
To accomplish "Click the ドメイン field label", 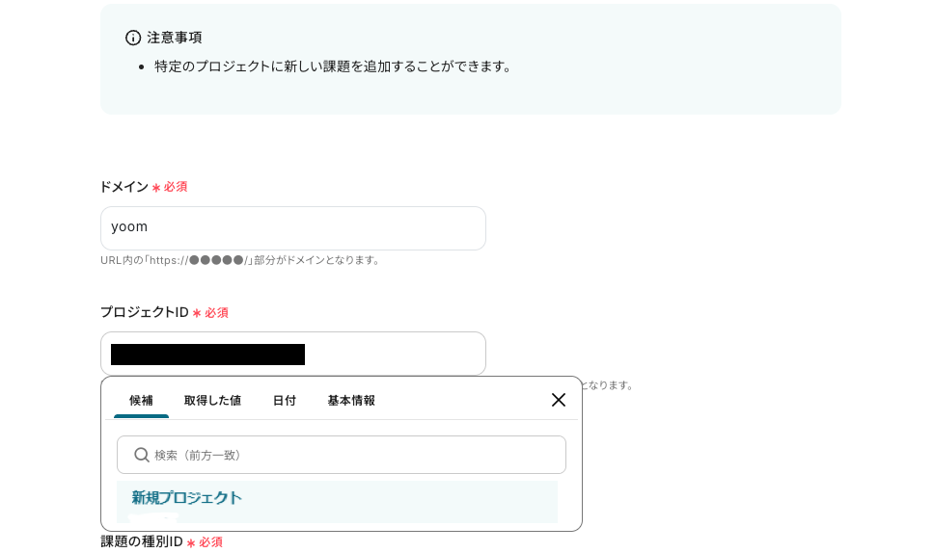I will [124, 187].
